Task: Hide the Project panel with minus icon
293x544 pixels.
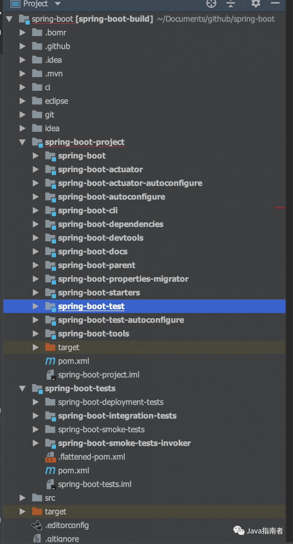Action: click(275, 3)
